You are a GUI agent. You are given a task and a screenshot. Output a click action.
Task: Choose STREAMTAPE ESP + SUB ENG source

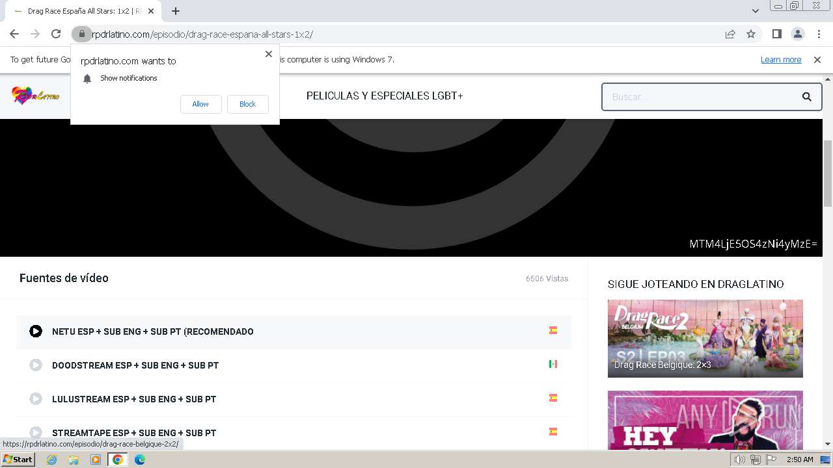coord(294,433)
